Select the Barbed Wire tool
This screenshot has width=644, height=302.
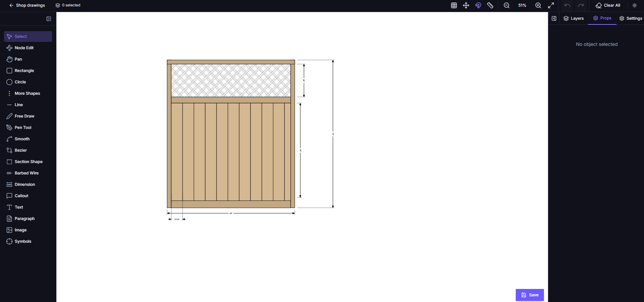click(28, 173)
